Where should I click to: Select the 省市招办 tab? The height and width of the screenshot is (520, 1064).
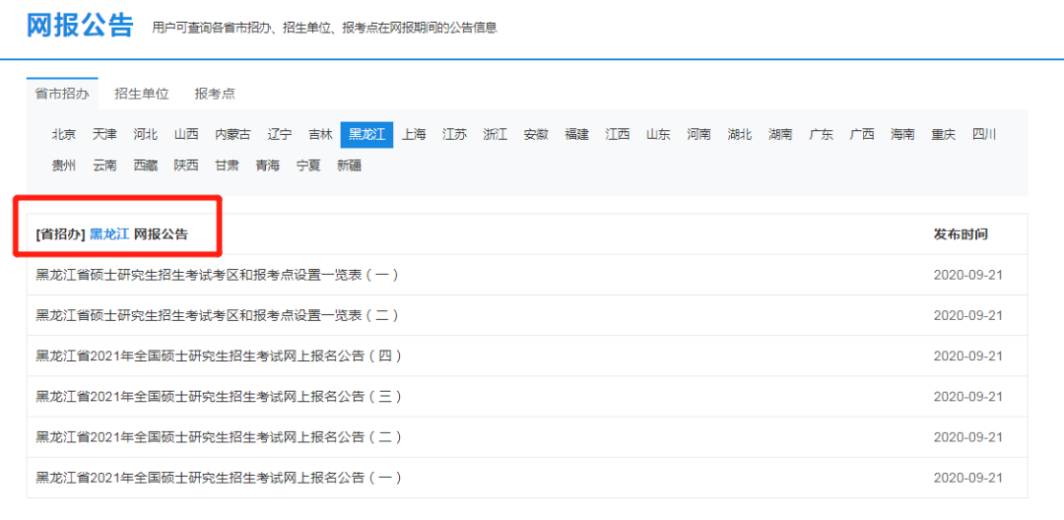click(62, 94)
